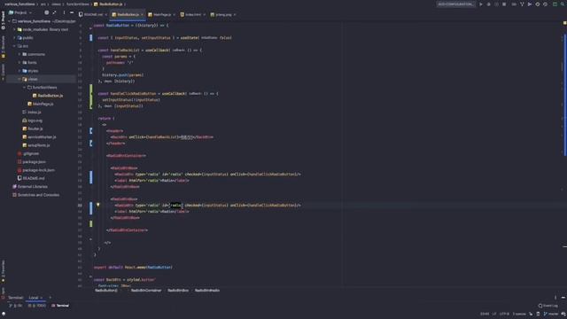567x319 pixels.
Task: Add a new terminal session with plus
Action: coord(50,298)
